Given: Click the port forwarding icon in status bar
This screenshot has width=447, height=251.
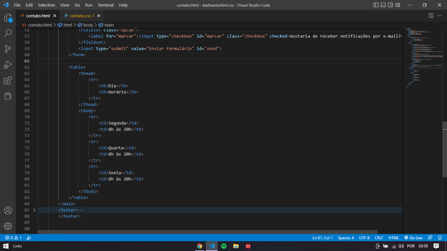Looking at the screenshot, I should (x=29, y=238).
